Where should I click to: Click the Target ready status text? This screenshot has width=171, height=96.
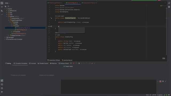(x=69, y=66)
